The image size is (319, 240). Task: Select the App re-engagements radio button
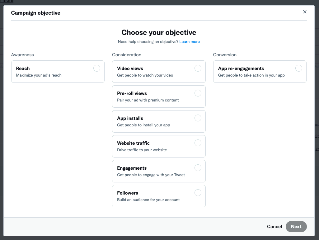[x=299, y=68]
